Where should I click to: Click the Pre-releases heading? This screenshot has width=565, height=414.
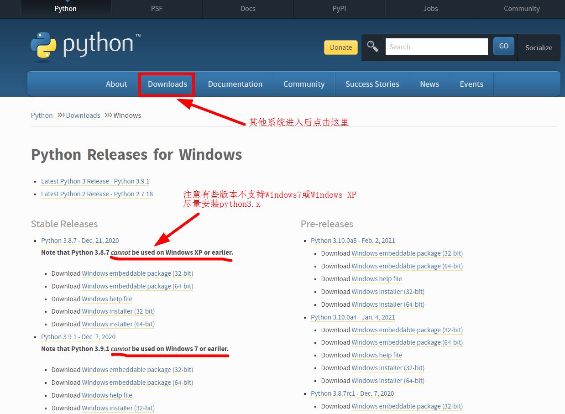327,224
